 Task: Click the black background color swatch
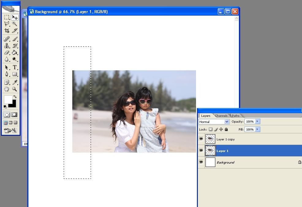(x=13, y=104)
